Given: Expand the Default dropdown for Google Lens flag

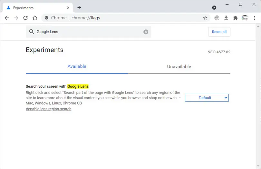Looking at the screenshot, I should tap(207, 98).
